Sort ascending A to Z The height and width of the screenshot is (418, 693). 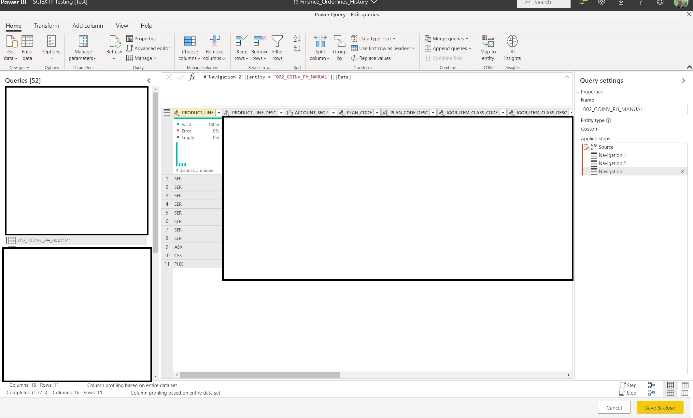point(297,38)
